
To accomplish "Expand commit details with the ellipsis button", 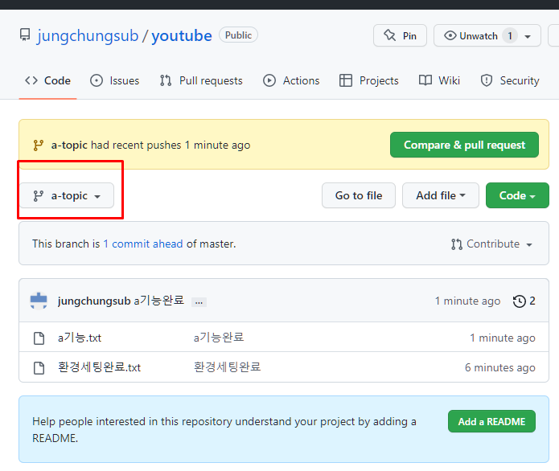I will 199,302.
